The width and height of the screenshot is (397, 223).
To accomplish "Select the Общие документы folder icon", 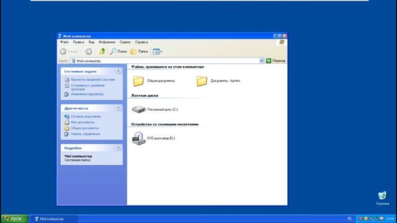I will (138, 81).
